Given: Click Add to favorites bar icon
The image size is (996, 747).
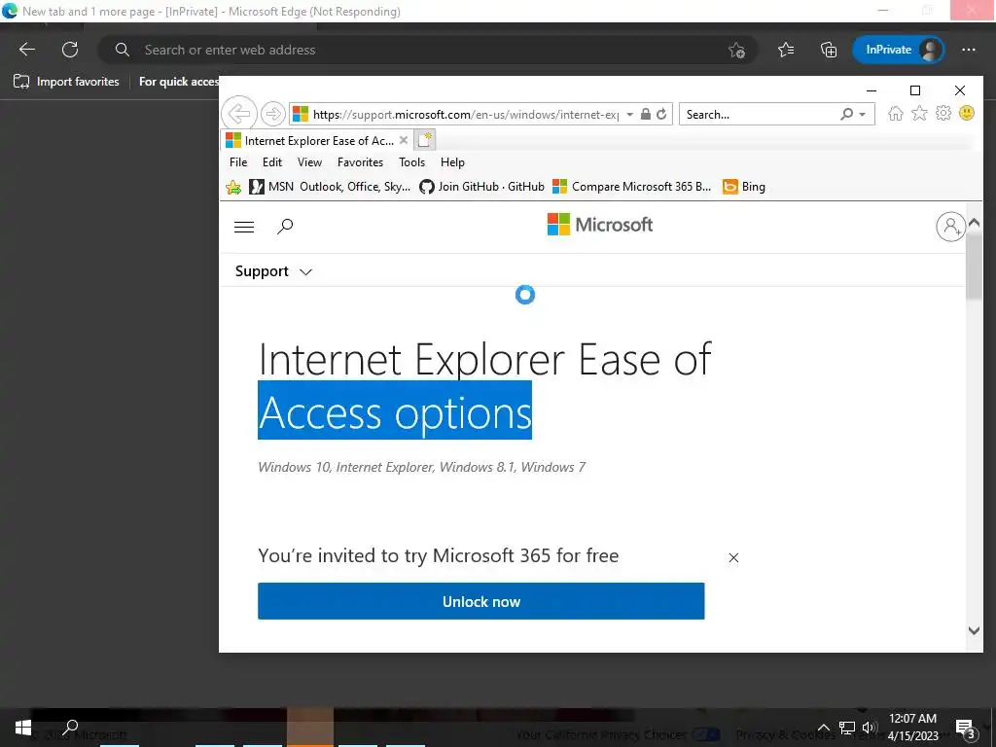Looking at the screenshot, I should [233, 187].
